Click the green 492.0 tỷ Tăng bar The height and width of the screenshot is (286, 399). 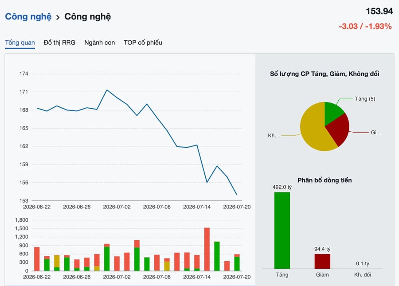(x=282, y=230)
